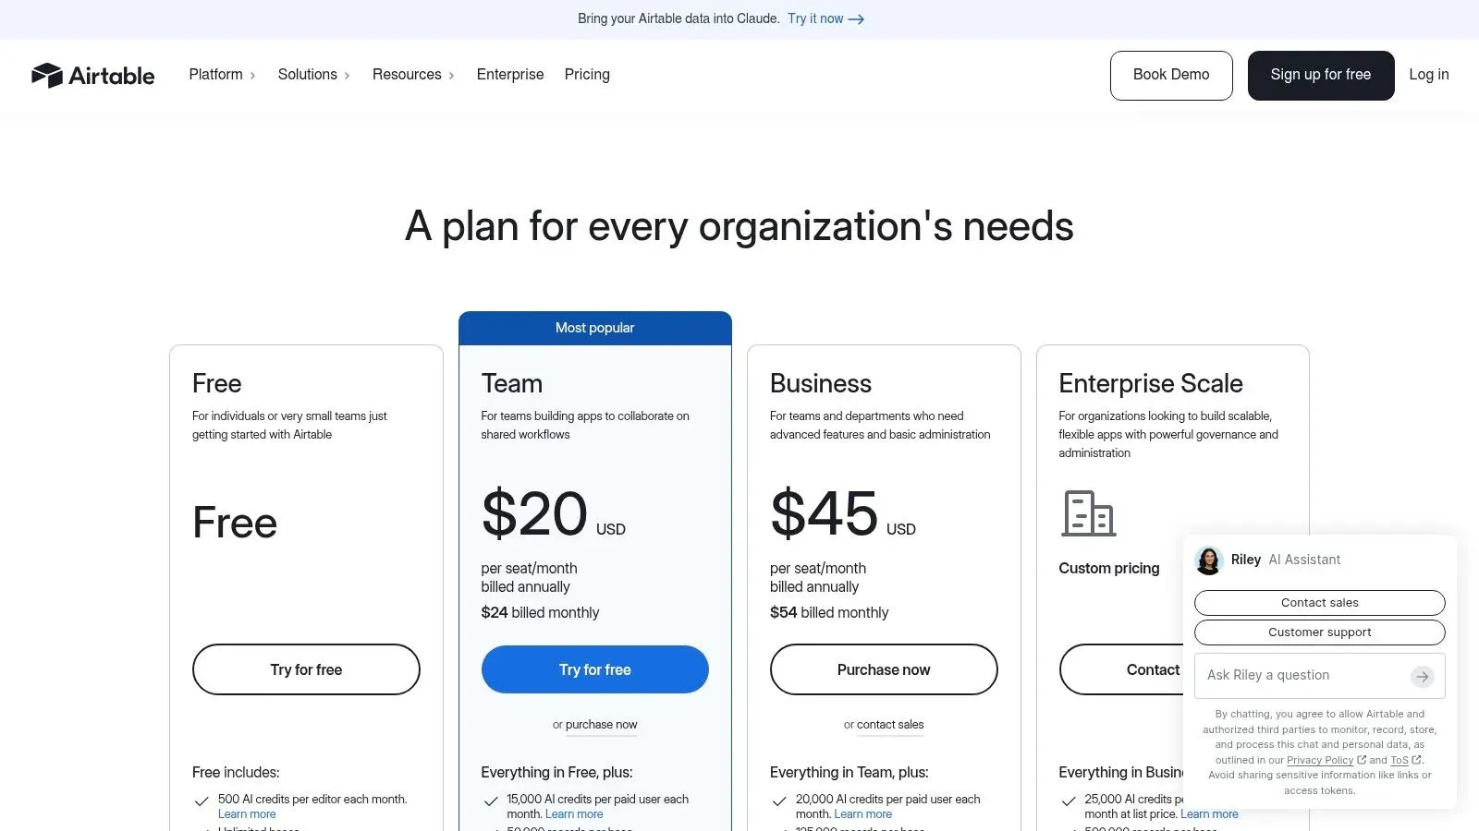
Task: Click Purchase now on the Business plan
Action: click(x=884, y=669)
